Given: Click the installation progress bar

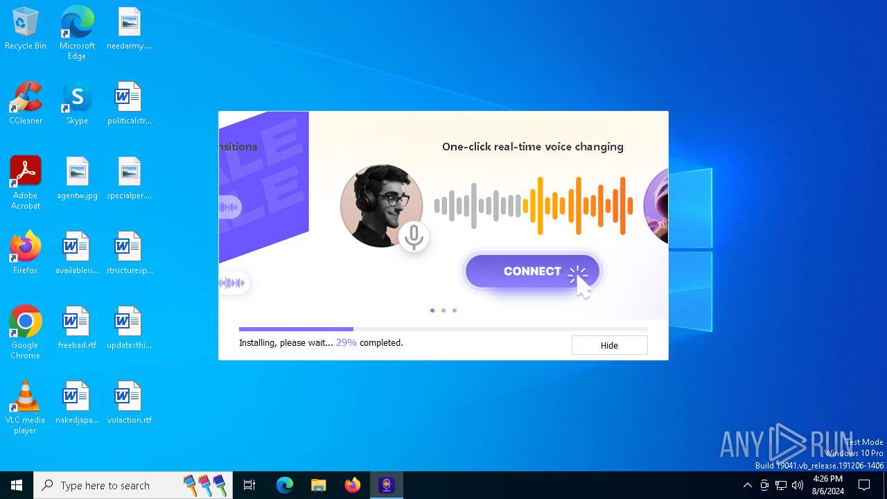Looking at the screenshot, I should 443,329.
